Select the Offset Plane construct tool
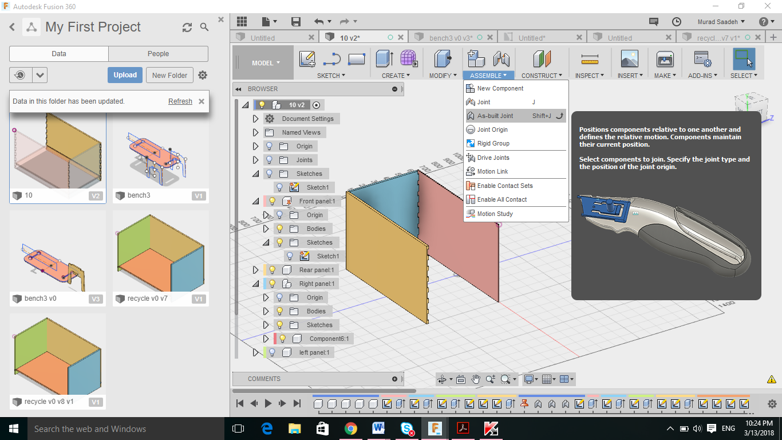782x440 pixels. point(541,59)
